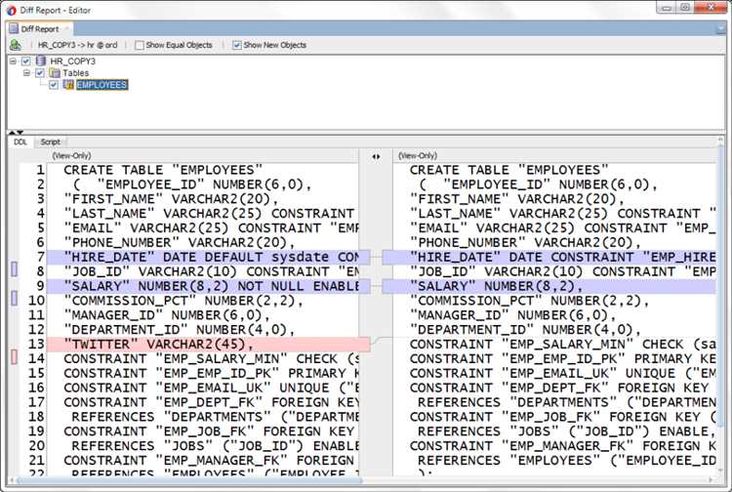The height and width of the screenshot is (492, 732).
Task: Click the left pane "HIRE_DATE" DATE DEFAULT sysdate line
Action: pyautogui.click(x=209, y=257)
